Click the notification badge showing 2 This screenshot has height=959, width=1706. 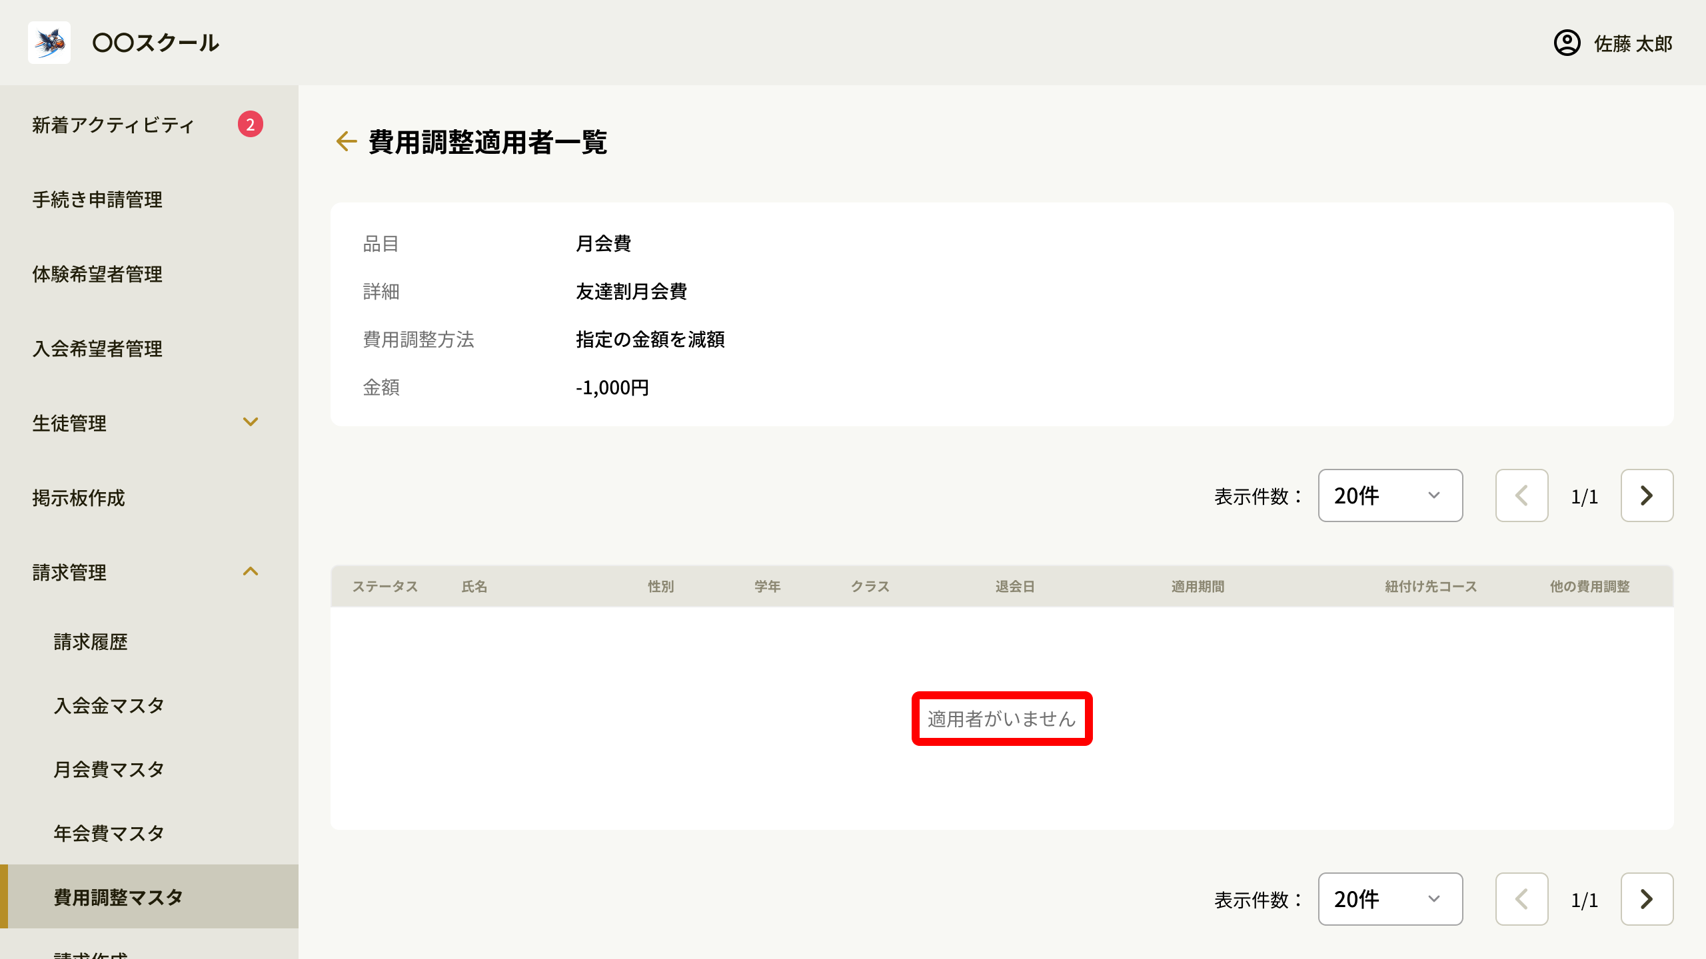click(251, 124)
